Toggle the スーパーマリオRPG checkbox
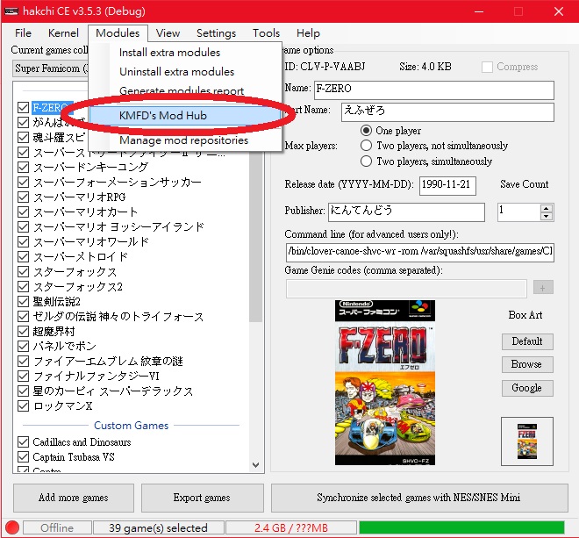The width and height of the screenshot is (579, 538). 24,197
